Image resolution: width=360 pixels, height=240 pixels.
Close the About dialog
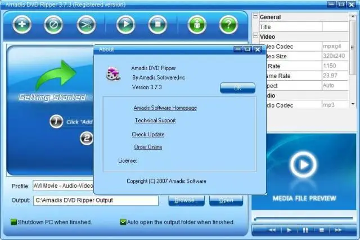click(258, 49)
